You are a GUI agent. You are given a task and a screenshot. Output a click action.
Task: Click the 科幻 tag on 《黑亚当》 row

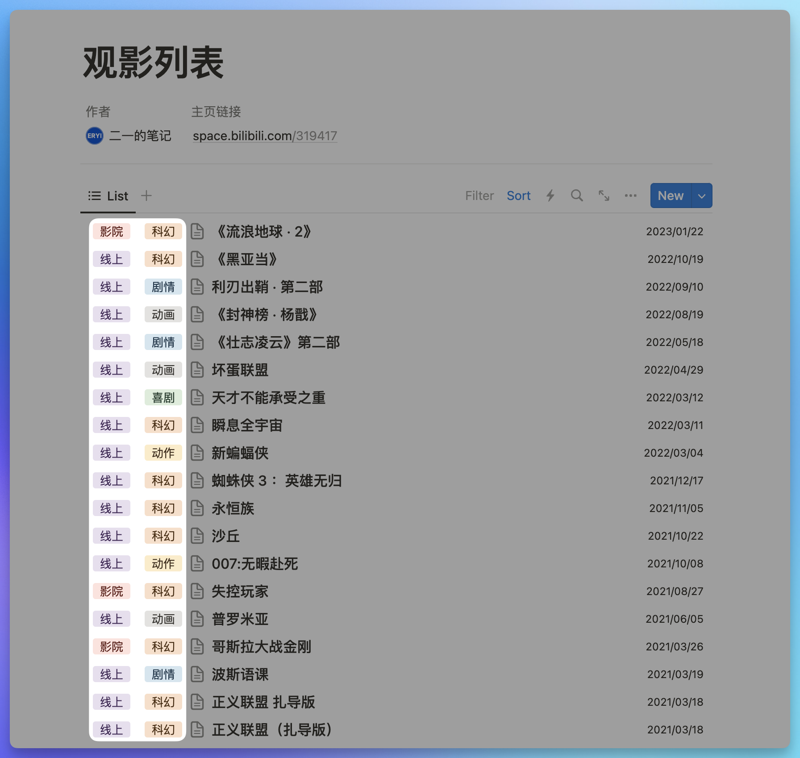pos(163,259)
